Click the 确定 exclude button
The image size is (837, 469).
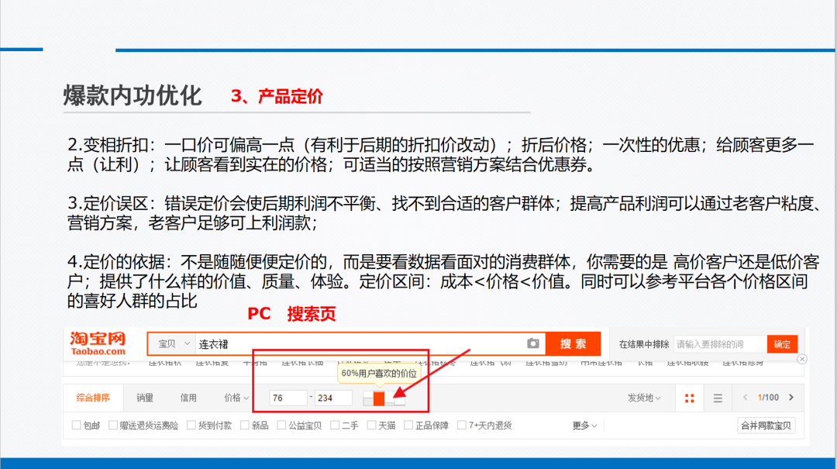[x=782, y=344]
